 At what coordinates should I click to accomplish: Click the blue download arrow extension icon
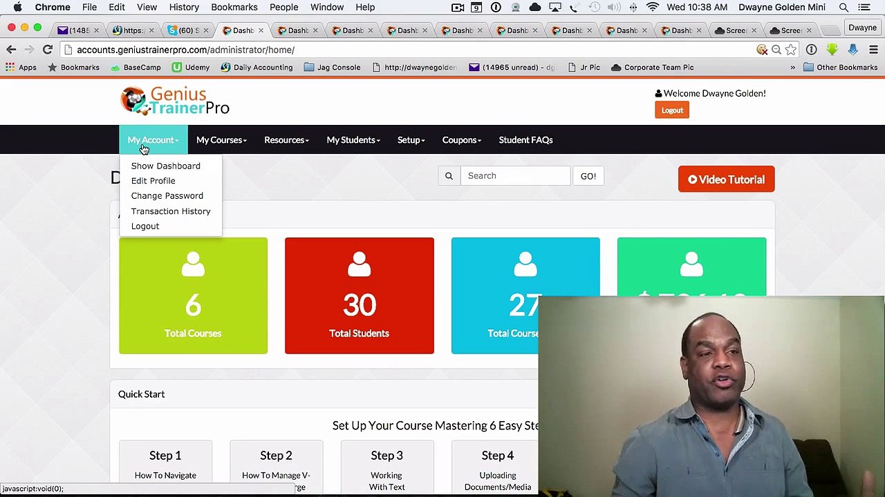point(853,50)
